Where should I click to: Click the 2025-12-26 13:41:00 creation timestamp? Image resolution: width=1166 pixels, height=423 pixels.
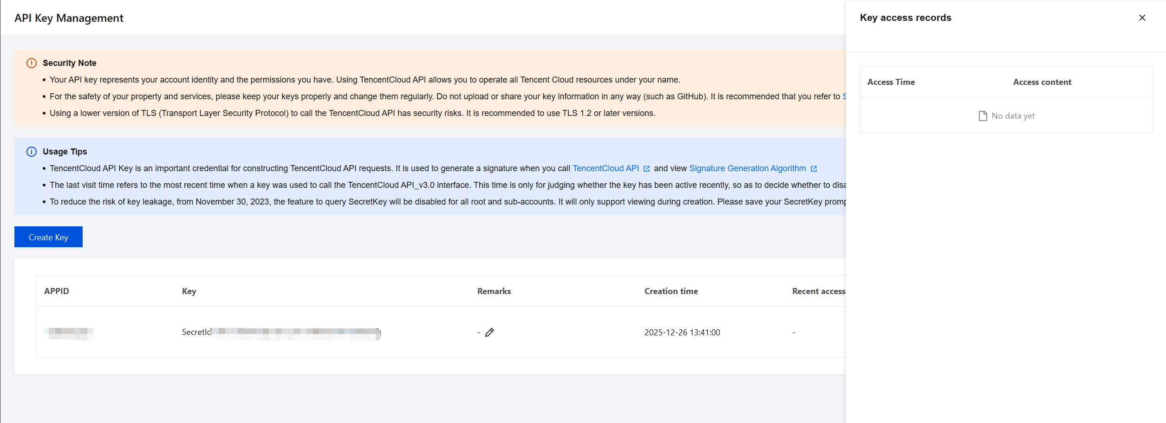(x=682, y=333)
